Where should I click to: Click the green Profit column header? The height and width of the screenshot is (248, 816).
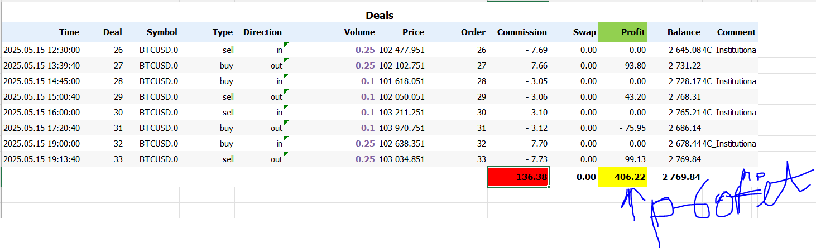(622, 32)
